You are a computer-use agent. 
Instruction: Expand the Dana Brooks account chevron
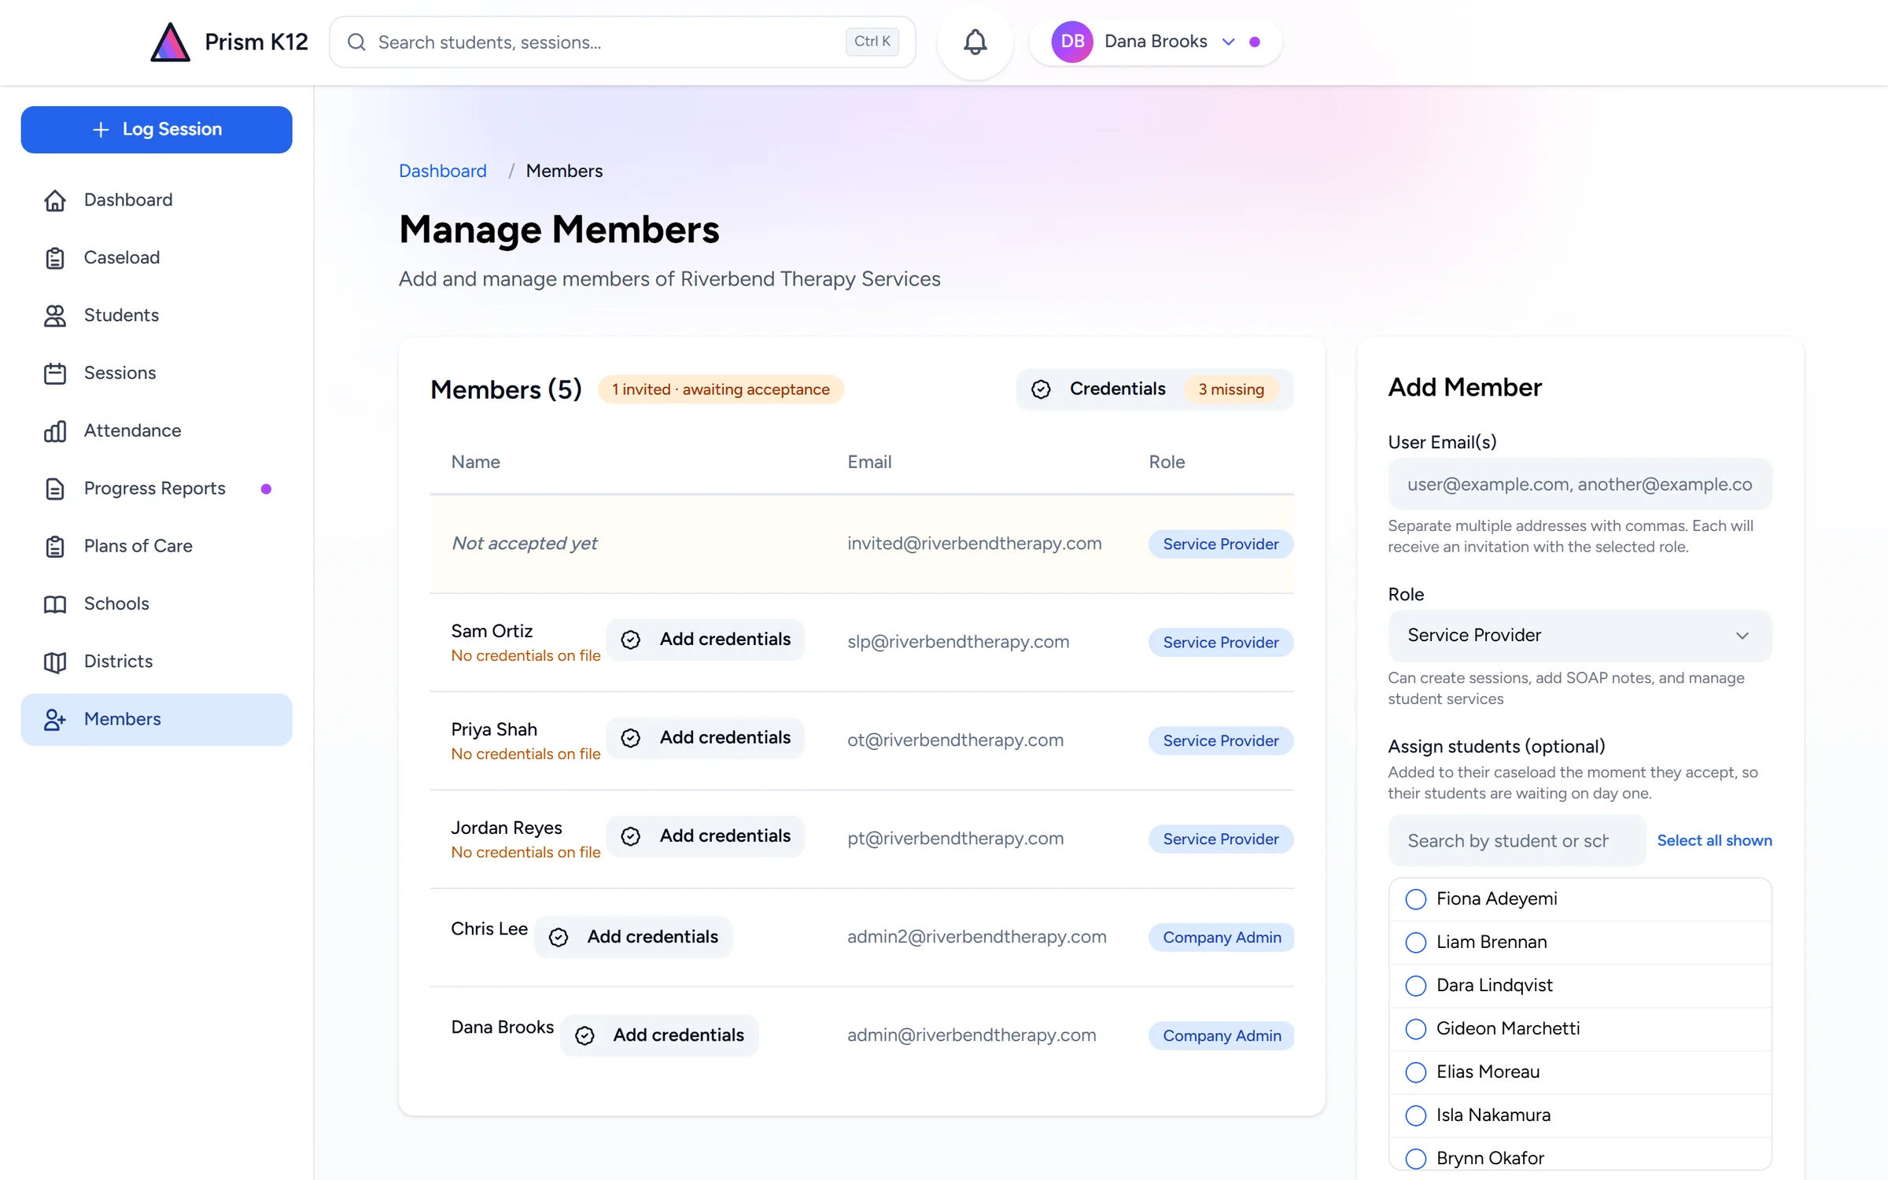1228,42
